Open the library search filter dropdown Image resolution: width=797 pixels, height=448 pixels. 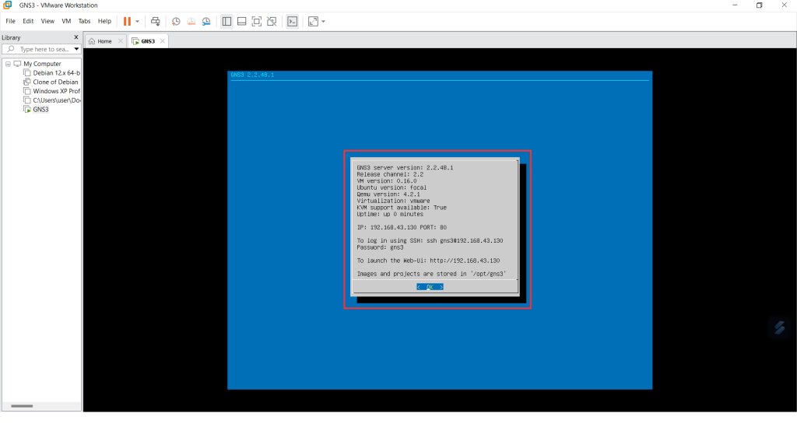[x=76, y=49]
